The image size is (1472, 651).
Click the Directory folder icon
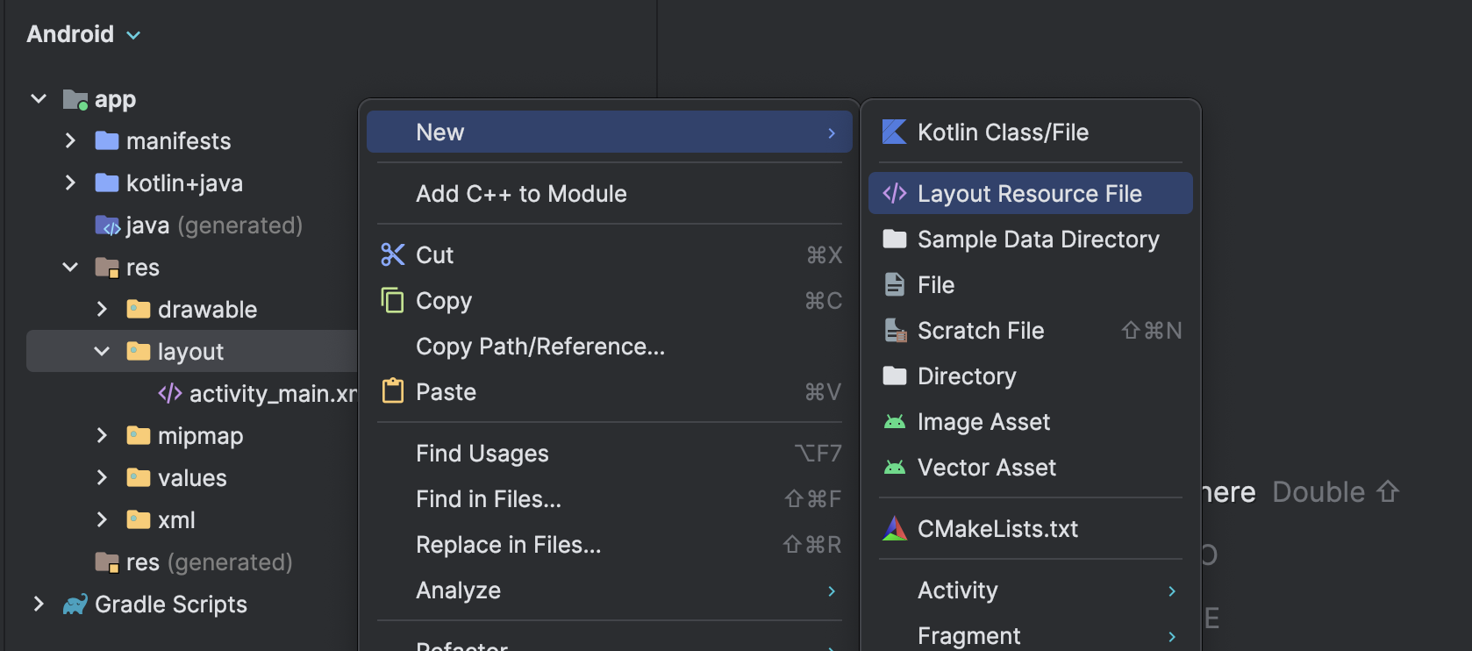tap(895, 376)
